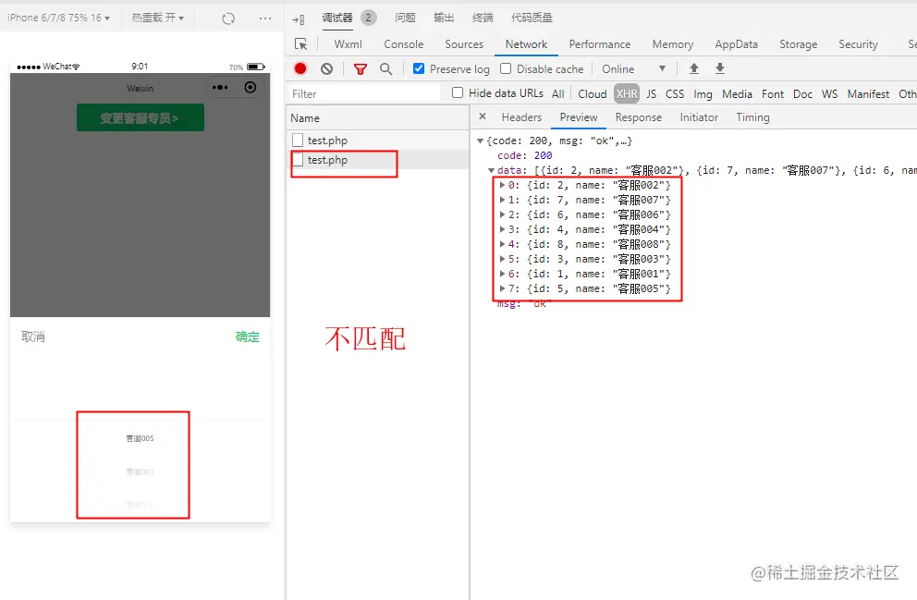This screenshot has width=917, height=600.
Task: Click 确定 in the picker
Action: click(248, 337)
